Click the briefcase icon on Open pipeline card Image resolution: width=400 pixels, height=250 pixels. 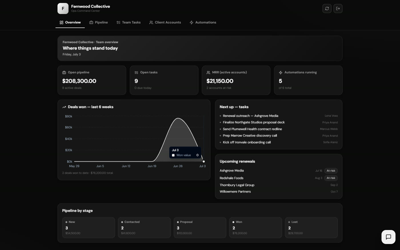pos(64,72)
